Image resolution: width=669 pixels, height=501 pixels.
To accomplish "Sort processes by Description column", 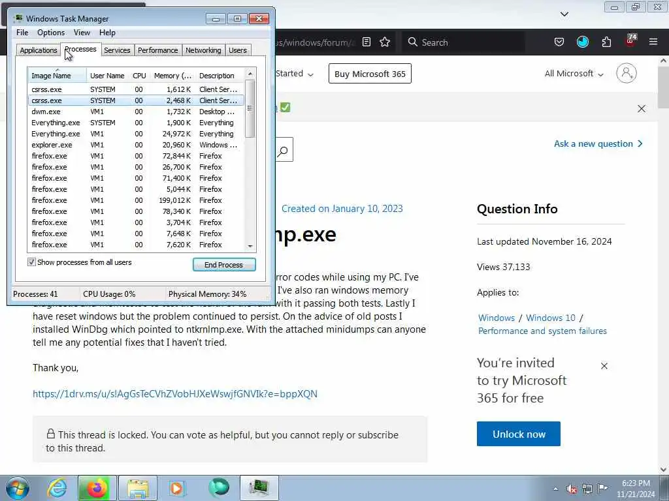I will pos(220,76).
